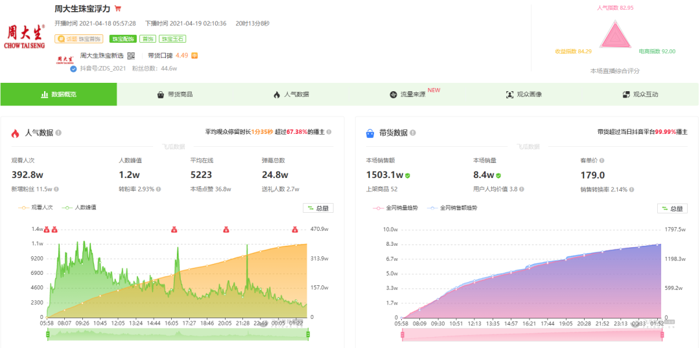Click info icon next to 转粉率 2.93%
The height and width of the screenshot is (348, 700).
159,189
